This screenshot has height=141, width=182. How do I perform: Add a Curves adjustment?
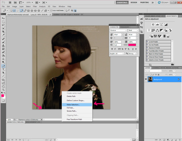pyautogui.click(x=161, y=25)
